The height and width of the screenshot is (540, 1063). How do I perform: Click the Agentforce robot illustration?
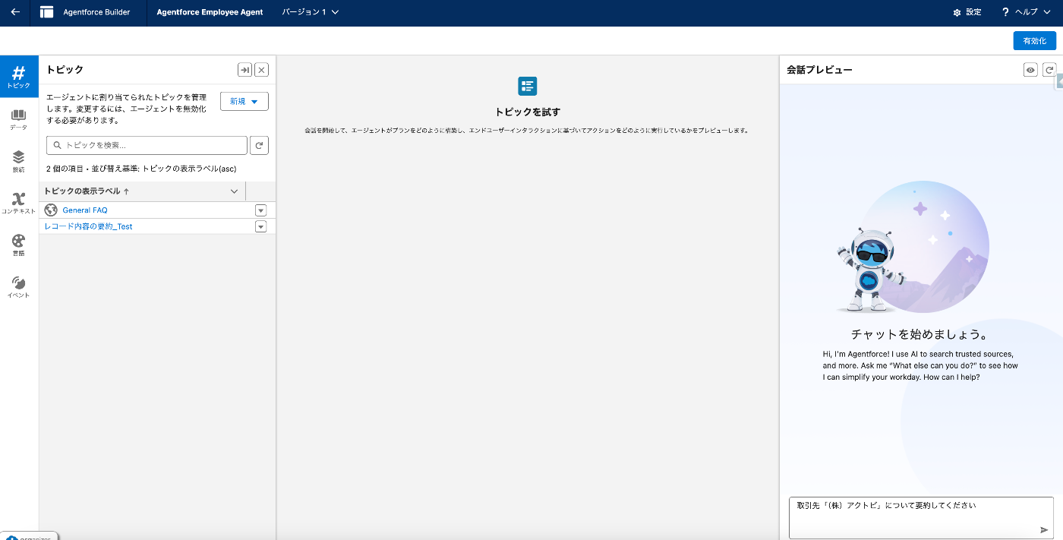[869, 270]
